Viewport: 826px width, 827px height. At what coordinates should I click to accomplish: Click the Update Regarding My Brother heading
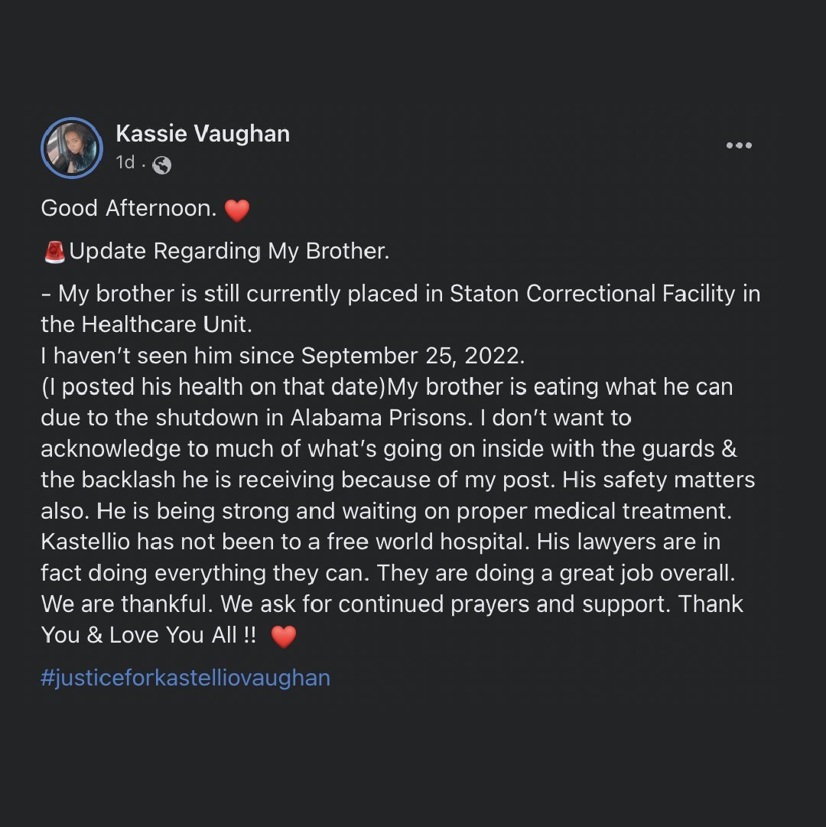(x=229, y=252)
